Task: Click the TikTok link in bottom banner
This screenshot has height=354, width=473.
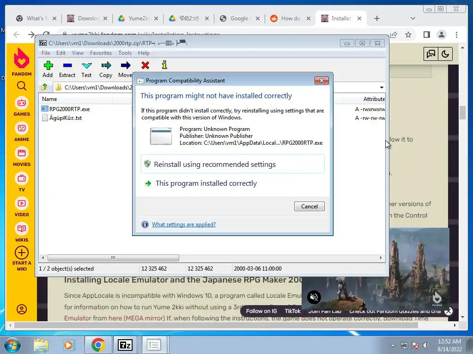Action: coord(292,311)
